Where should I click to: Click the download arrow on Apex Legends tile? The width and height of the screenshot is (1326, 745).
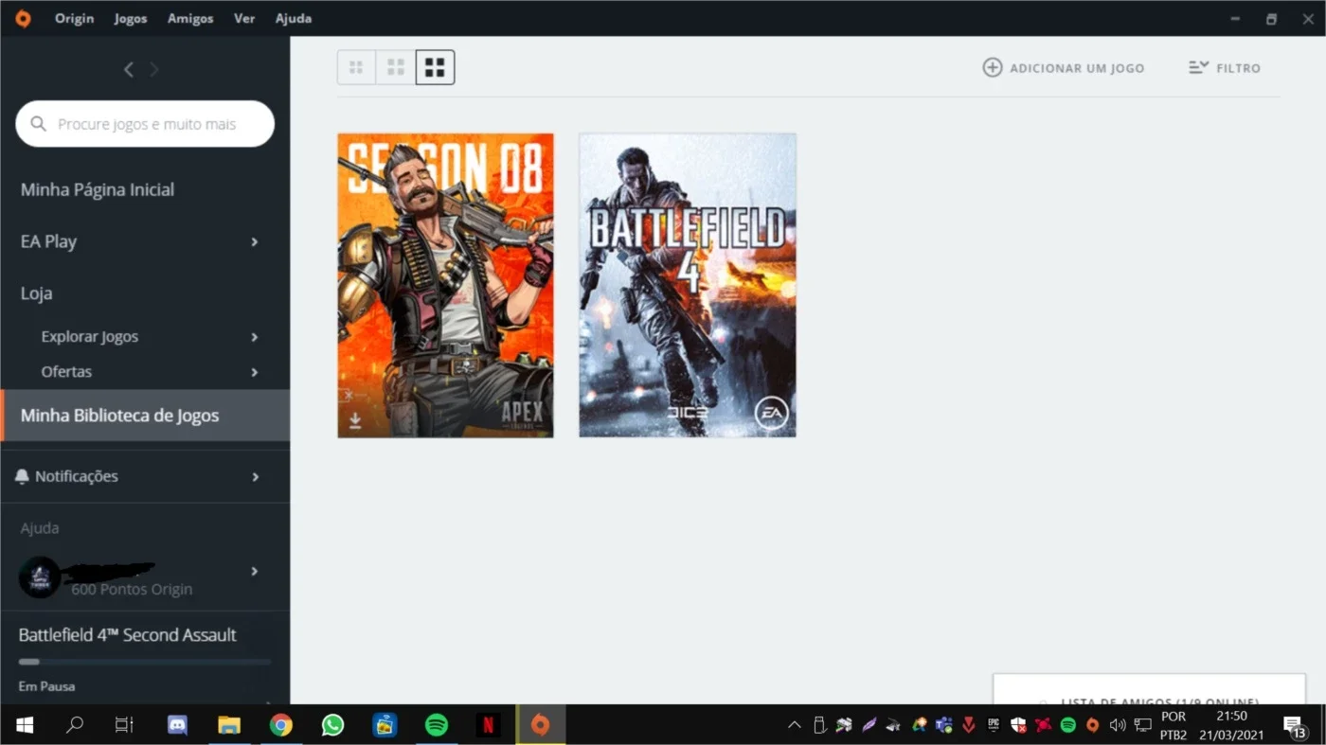[355, 421]
